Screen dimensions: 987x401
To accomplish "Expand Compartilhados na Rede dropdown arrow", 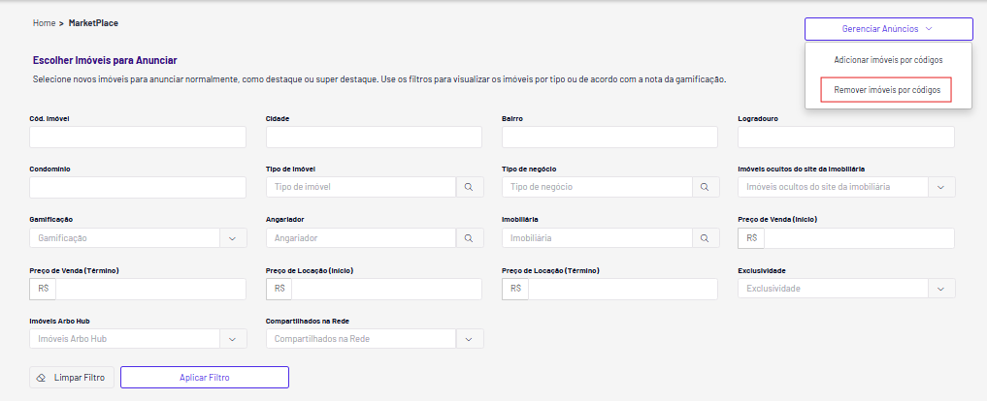I will click(469, 339).
